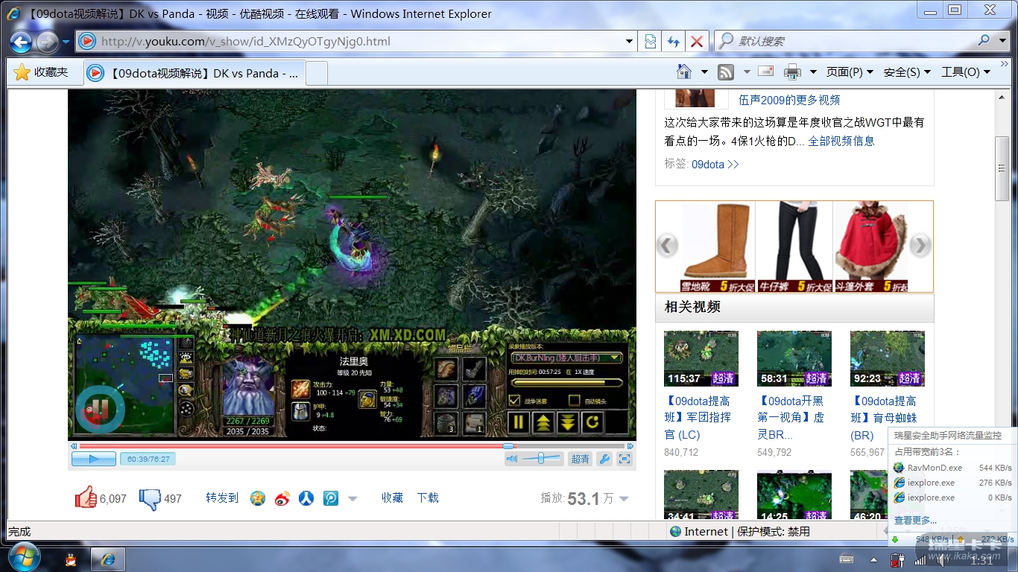1018x572 pixels.
Task: Expand the home button dropdown arrow
Action: tap(704, 72)
